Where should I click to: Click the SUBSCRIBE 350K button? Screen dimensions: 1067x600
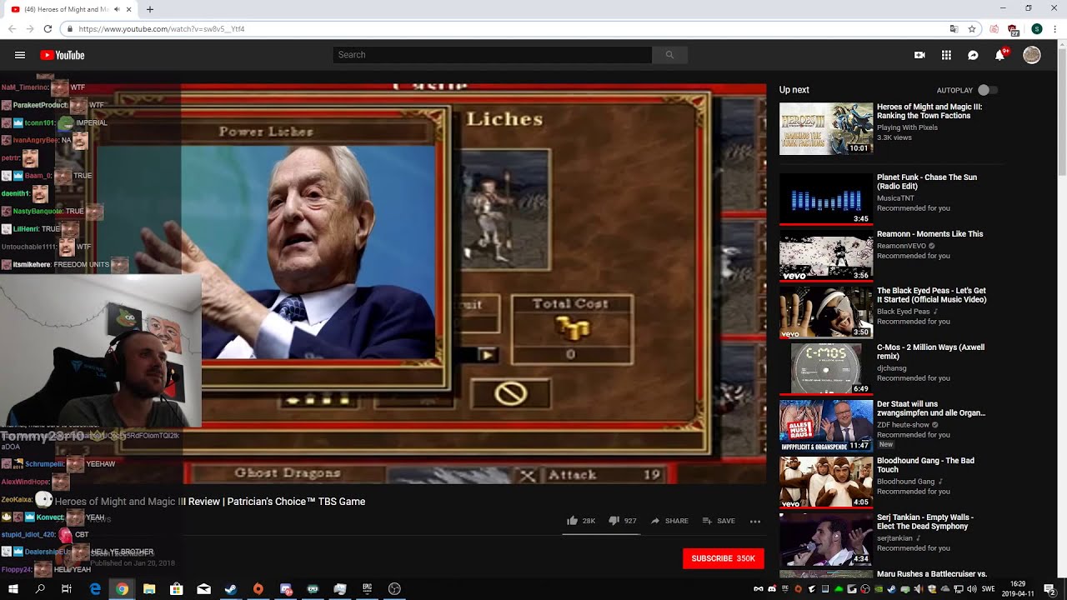click(x=723, y=558)
